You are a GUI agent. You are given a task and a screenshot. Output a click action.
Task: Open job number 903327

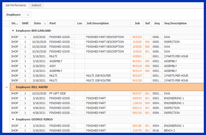(x=137, y=76)
